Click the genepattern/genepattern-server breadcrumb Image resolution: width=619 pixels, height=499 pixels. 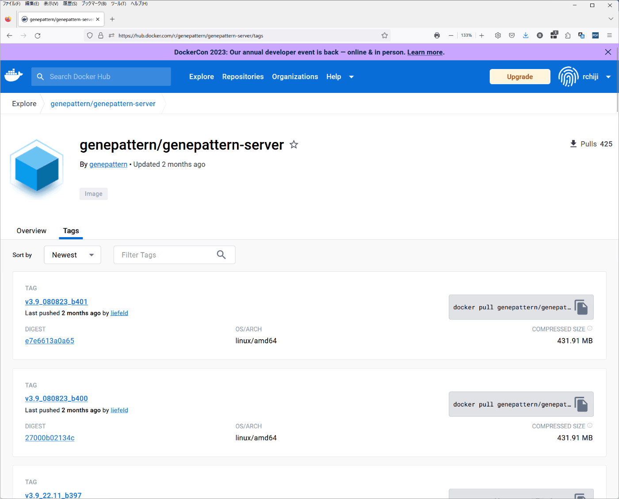tap(103, 104)
